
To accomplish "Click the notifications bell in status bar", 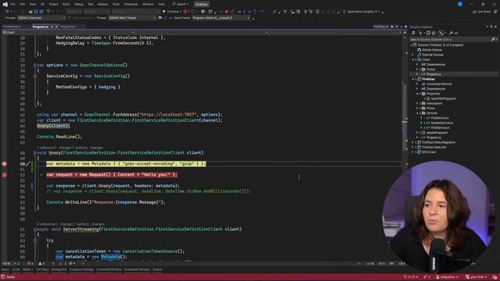I will [x=495, y=277].
